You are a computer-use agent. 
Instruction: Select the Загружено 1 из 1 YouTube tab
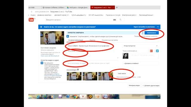[x=103, y=7]
